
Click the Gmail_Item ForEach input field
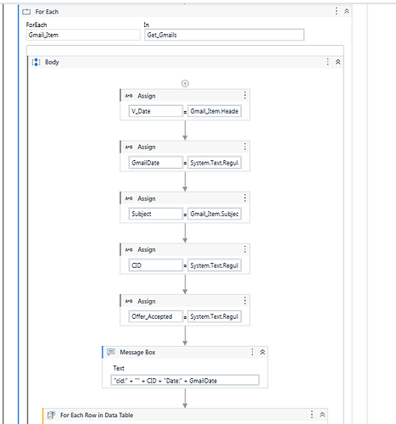(x=83, y=35)
